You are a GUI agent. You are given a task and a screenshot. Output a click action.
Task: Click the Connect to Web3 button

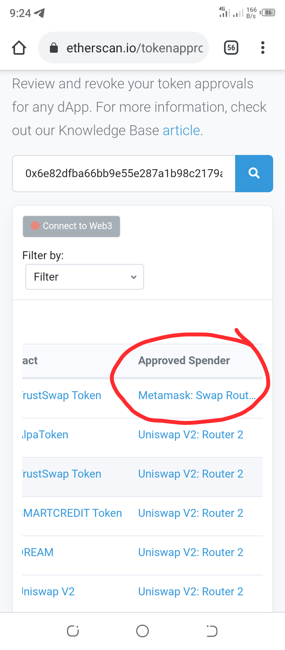pyautogui.click(x=71, y=226)
